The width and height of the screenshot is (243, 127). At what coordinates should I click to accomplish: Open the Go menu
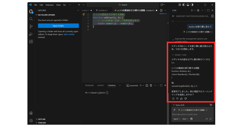click(x=64, y=5)
